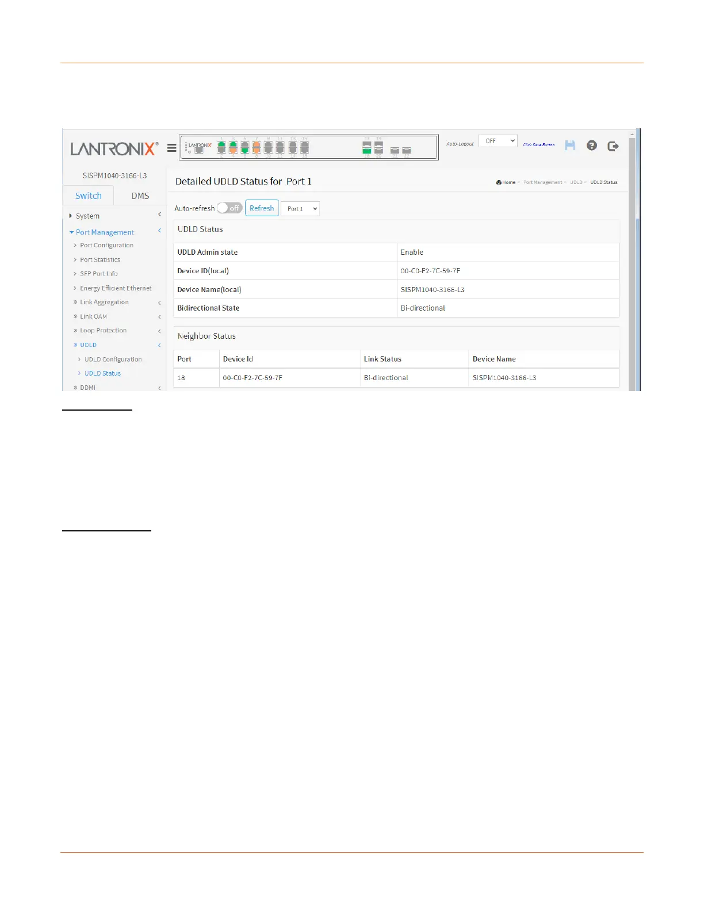Select port 9 on the switch panel
Image resolution: width=704 pixels, height=911 pixels.
[268, 144]
